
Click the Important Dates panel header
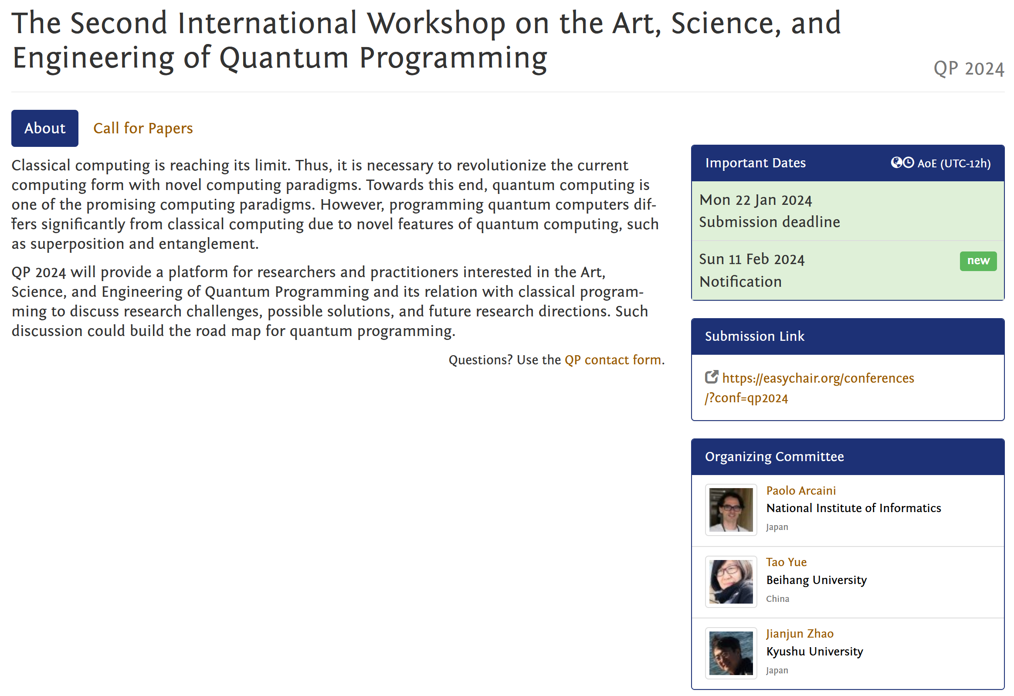[848, 163]
